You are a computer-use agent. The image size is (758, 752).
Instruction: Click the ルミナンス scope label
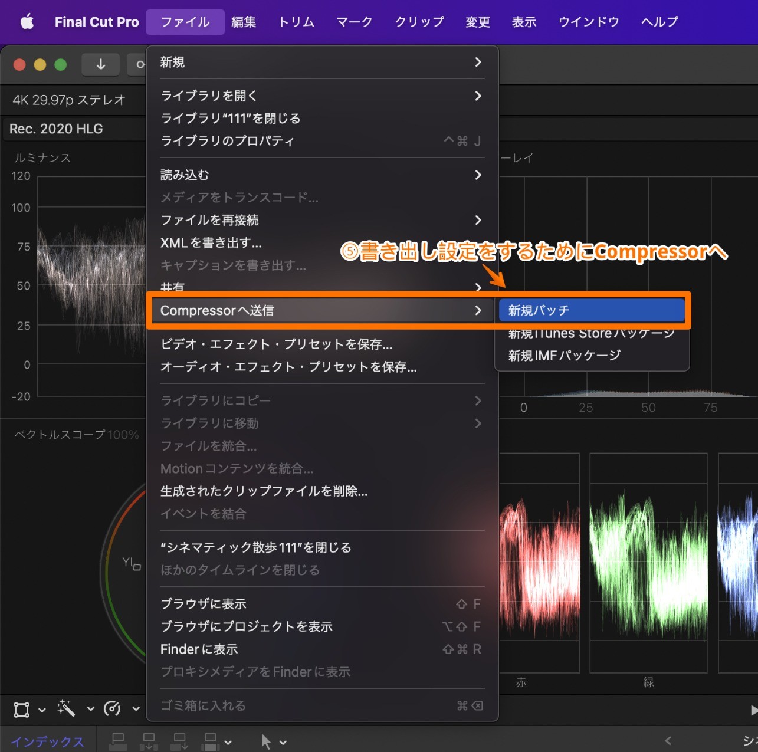click(42, 158)
